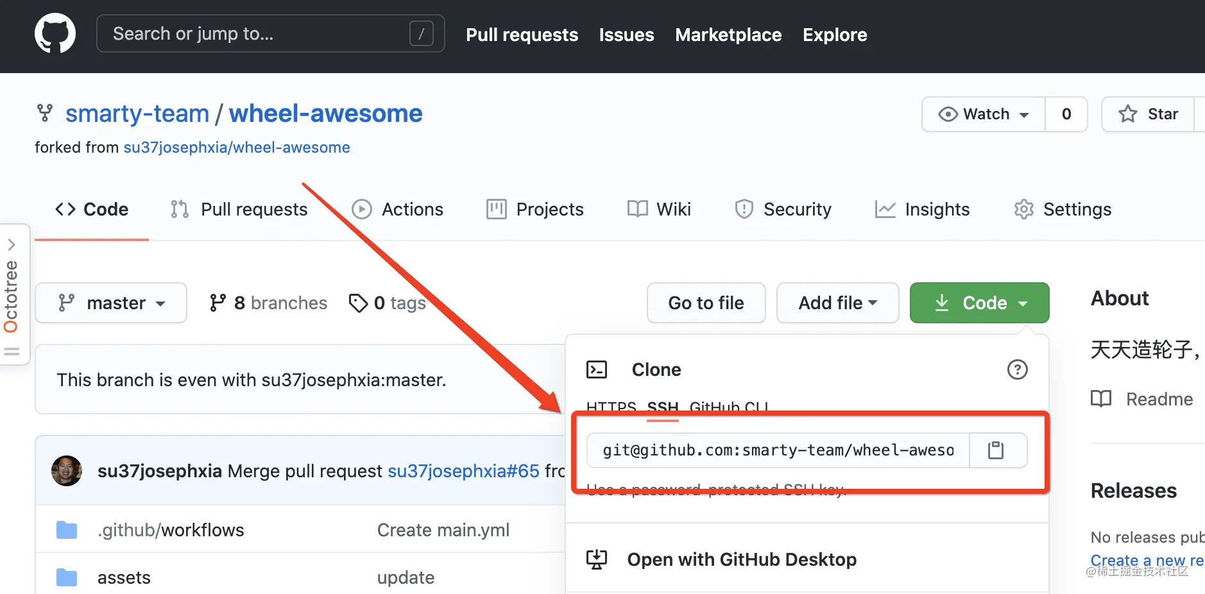This screenshot has width=1205, height=594.
Task: Open the Octotree side panel label
Action: (11, 296)
